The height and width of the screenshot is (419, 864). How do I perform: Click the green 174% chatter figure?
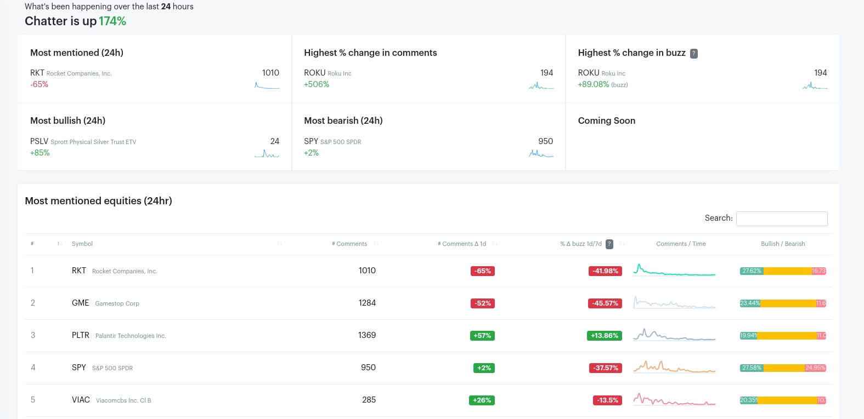click(112, 21)
